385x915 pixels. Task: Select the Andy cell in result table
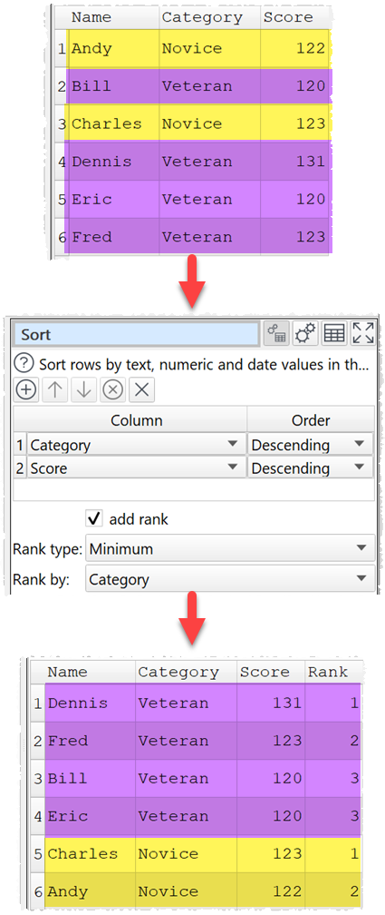click(90, 891)
